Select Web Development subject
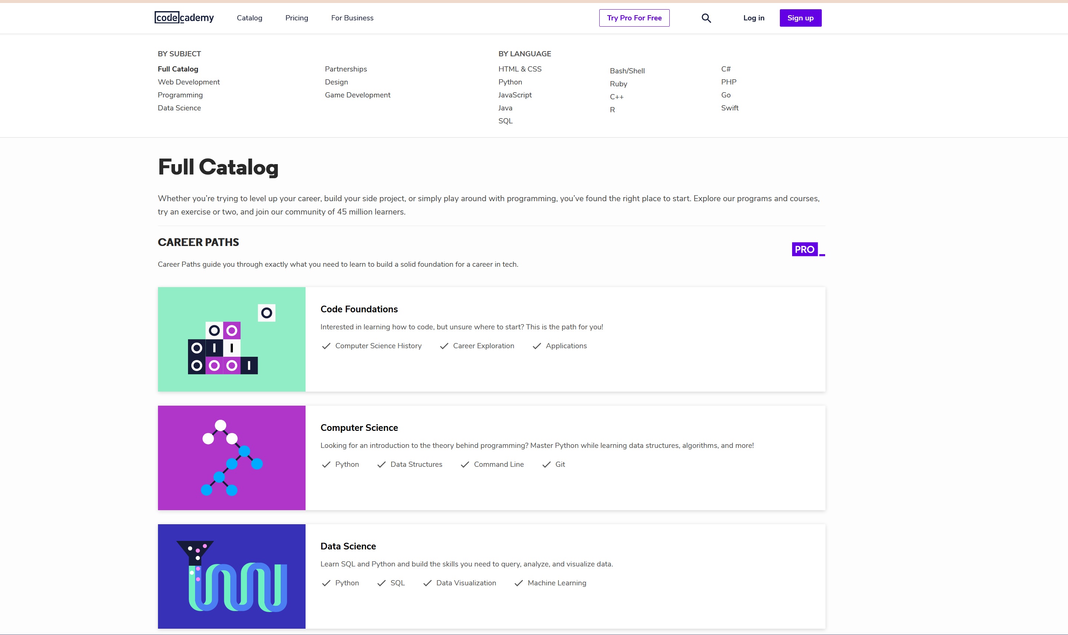This screenshot has height=635, width=1068. pos(188,82)
